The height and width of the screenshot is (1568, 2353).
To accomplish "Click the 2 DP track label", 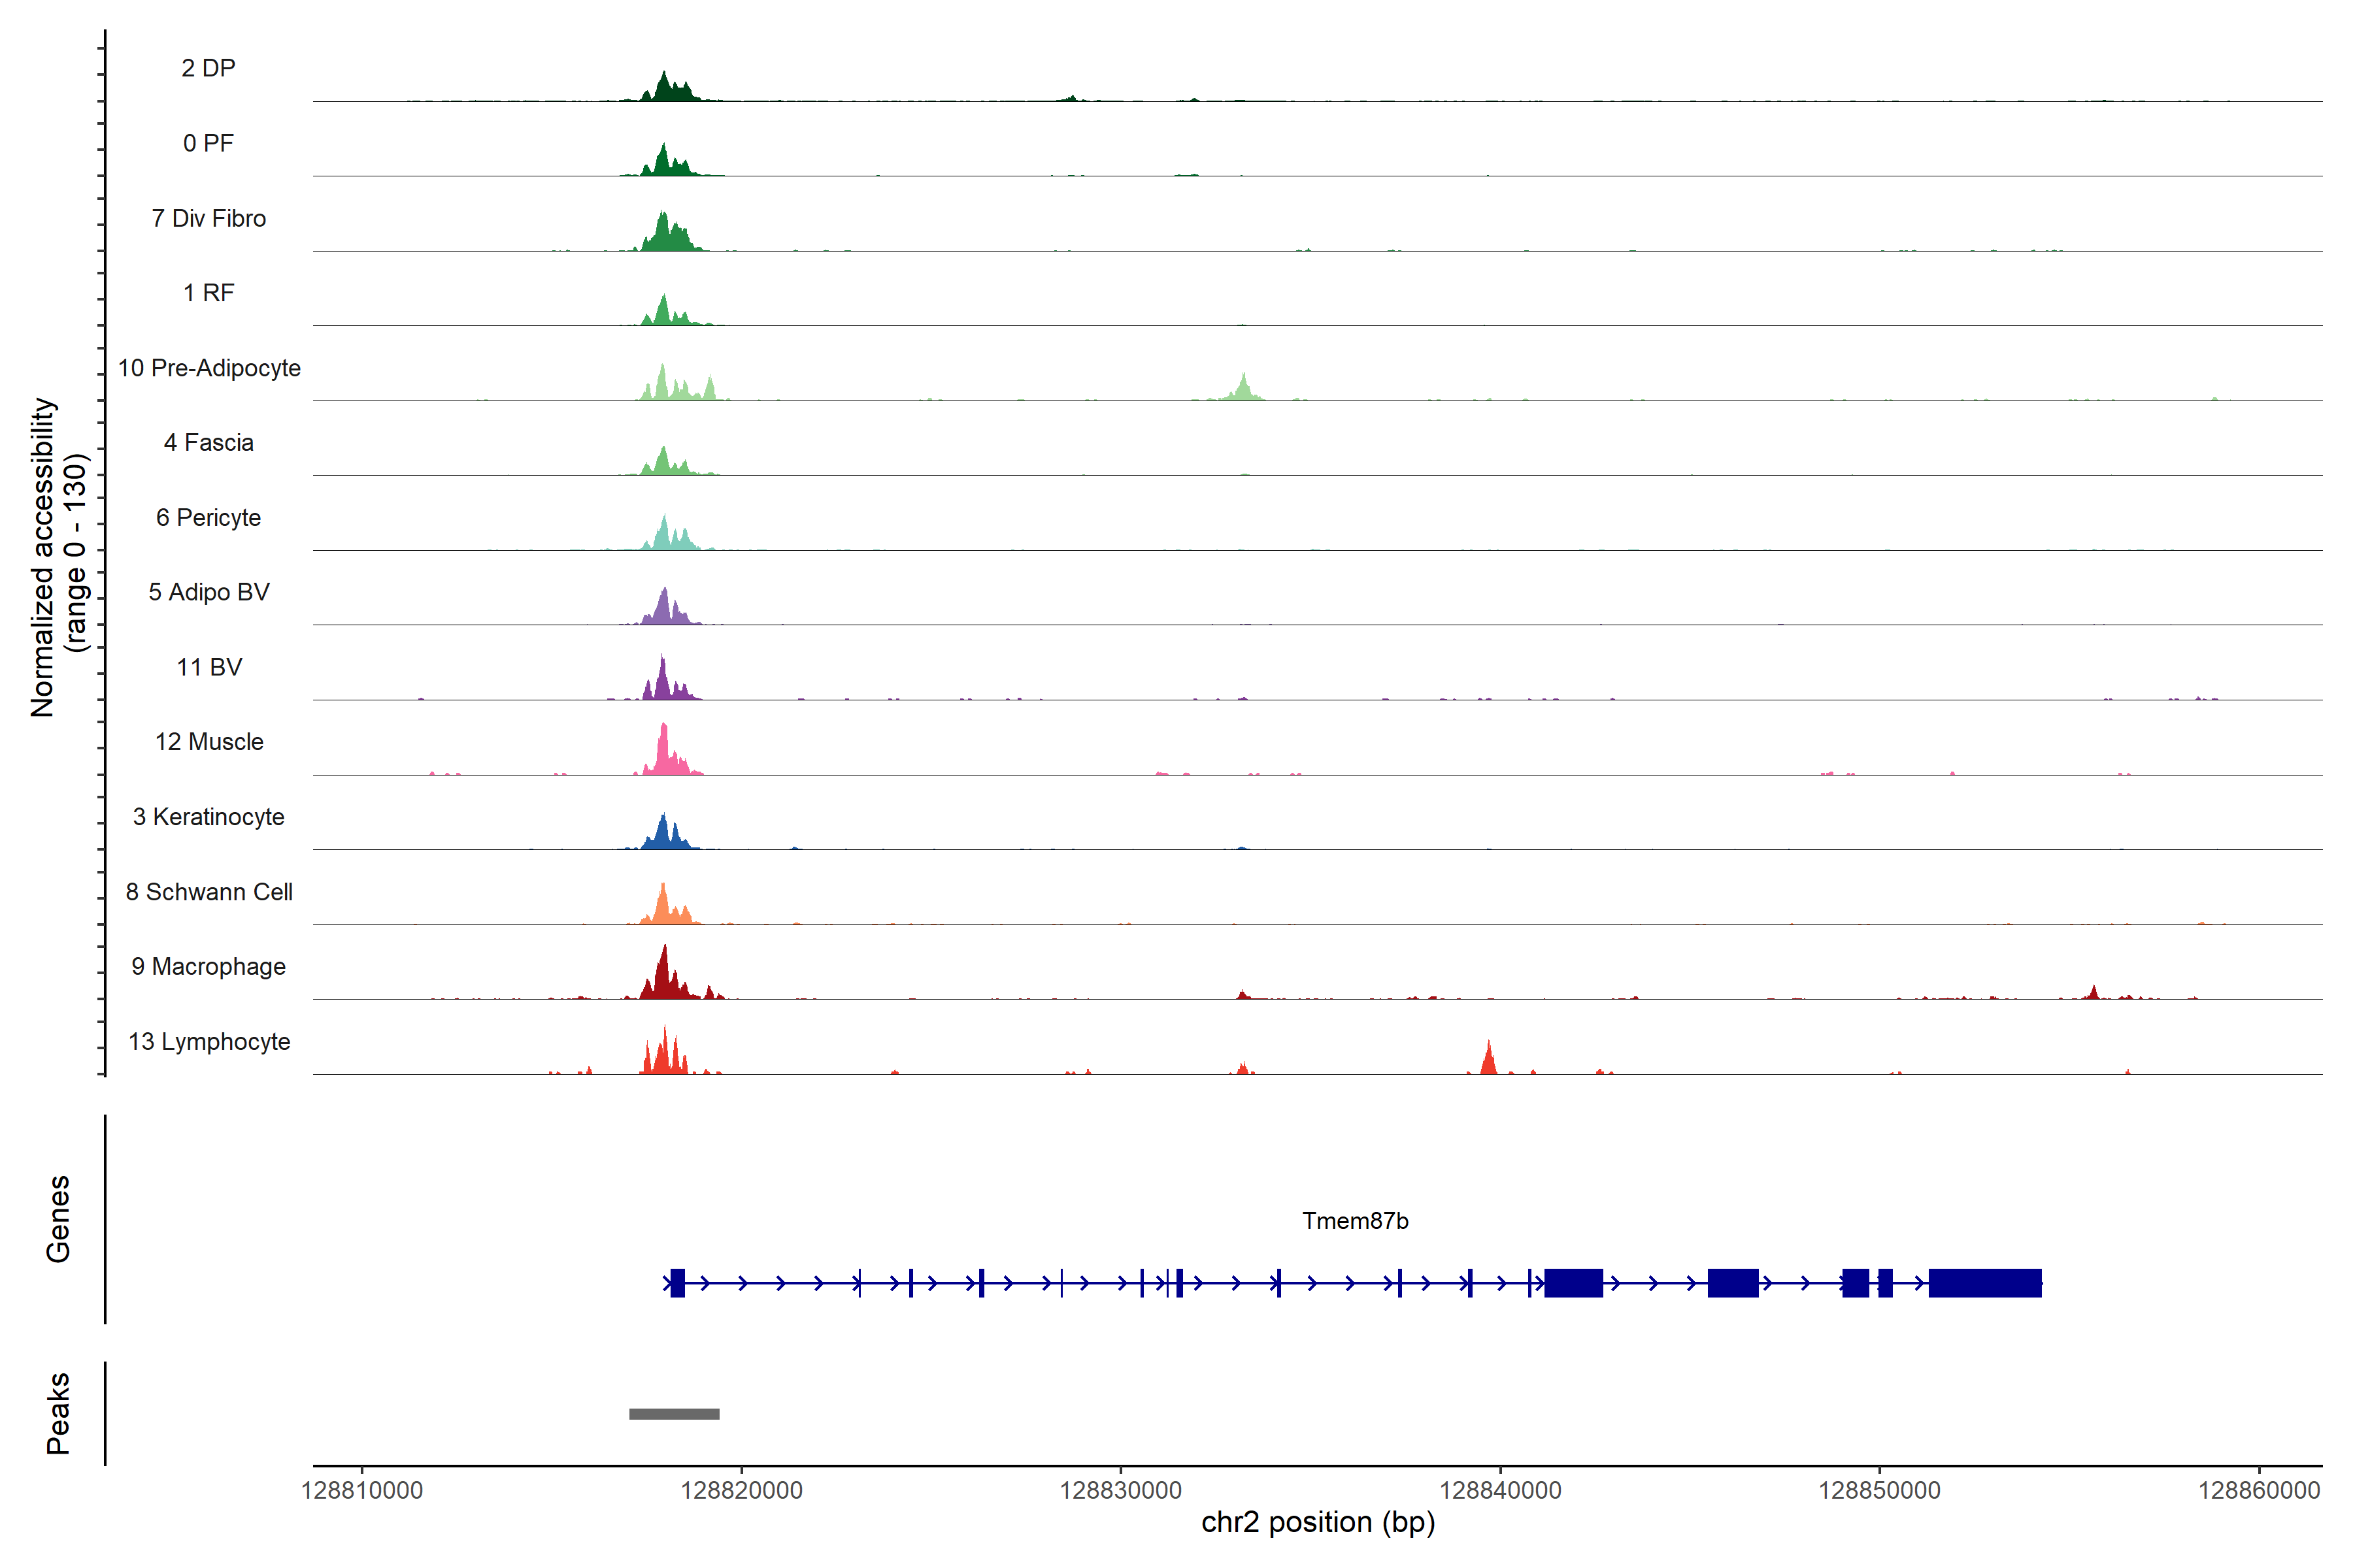I will click(208, 68).
